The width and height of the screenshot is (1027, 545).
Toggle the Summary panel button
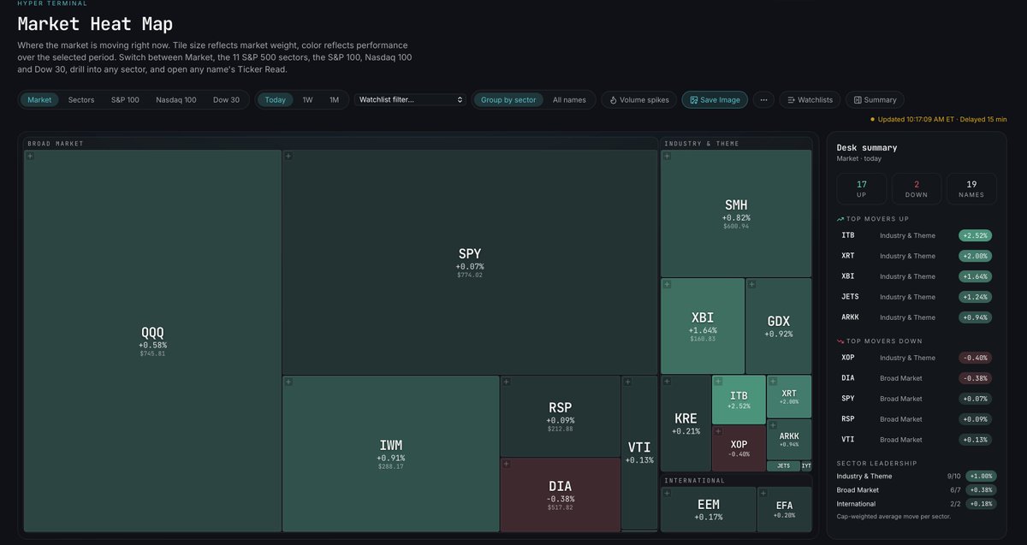(x=875, y=100)
